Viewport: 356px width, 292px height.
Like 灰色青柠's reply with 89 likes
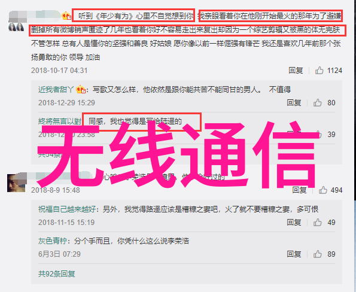(317, 254)
